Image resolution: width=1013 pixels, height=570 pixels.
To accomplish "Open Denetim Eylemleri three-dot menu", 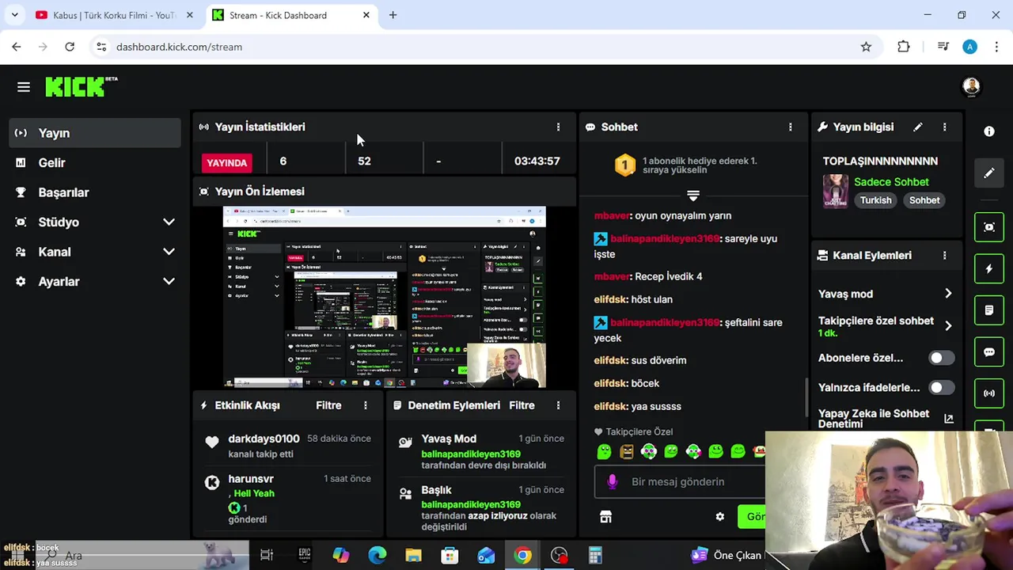I will point(558,405).
